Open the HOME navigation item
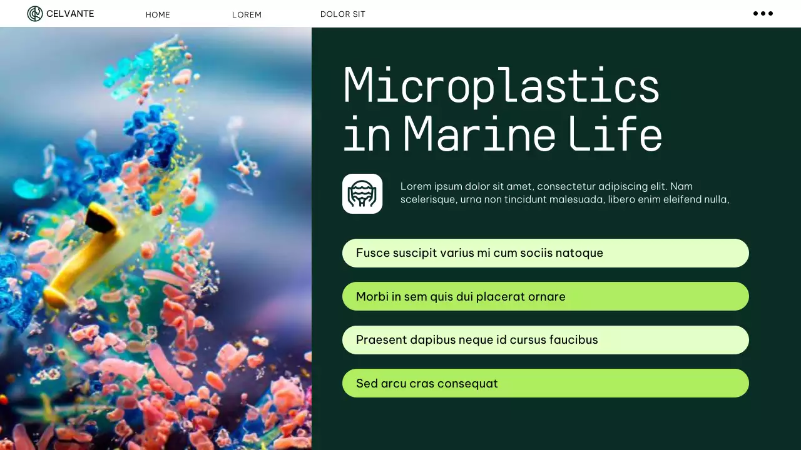The image size is (801, 450). pos(158,14)
